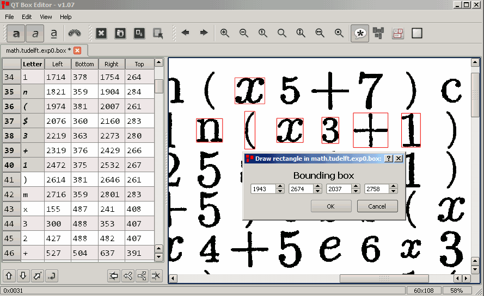Close the math.tudelft.exp0.box tab
The image size is (484, 296).
pyautogui.click(x=77, y=51)
